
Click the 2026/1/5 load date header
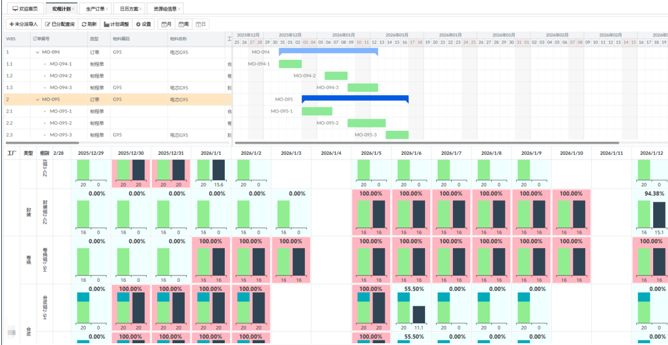[371, 153]
